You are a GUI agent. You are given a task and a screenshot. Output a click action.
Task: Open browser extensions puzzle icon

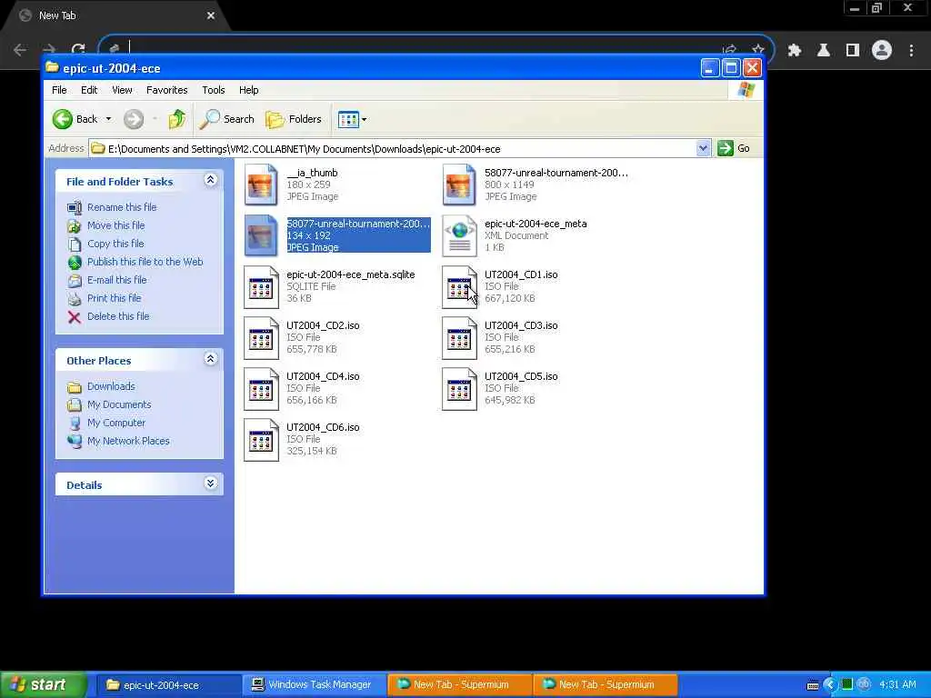pos(795,51)
